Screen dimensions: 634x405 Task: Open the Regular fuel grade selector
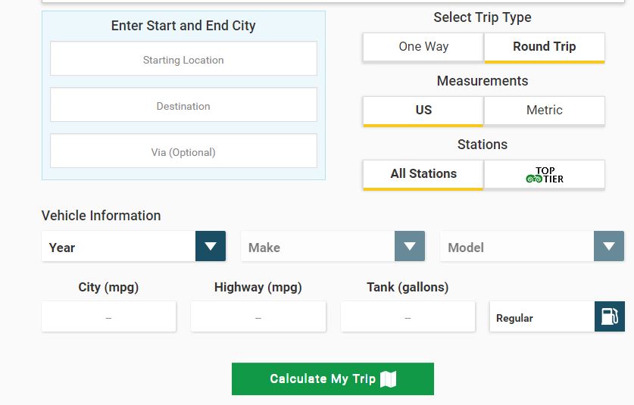click(x=542, y=318)
